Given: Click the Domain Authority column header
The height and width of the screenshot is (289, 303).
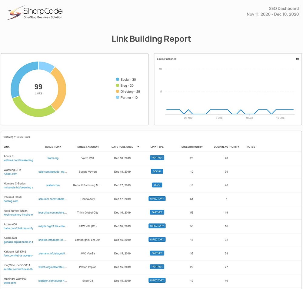Looking at the screenshot, I should click(226, 147).
